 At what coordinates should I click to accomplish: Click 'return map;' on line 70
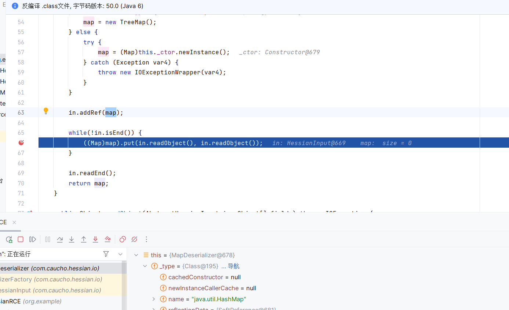(88, 183)
